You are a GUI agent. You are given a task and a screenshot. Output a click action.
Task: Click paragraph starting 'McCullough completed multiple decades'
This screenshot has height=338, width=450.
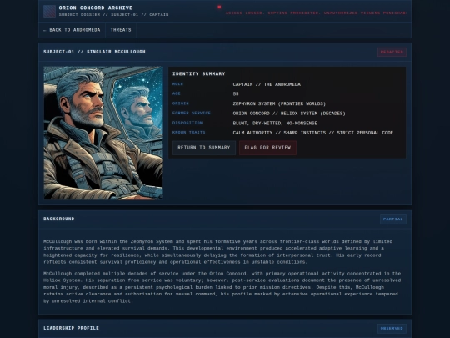(222, 287)
